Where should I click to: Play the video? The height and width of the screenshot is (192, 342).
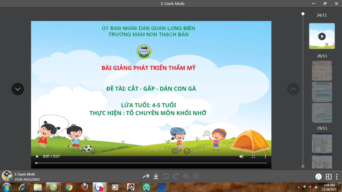pos(37,156)
